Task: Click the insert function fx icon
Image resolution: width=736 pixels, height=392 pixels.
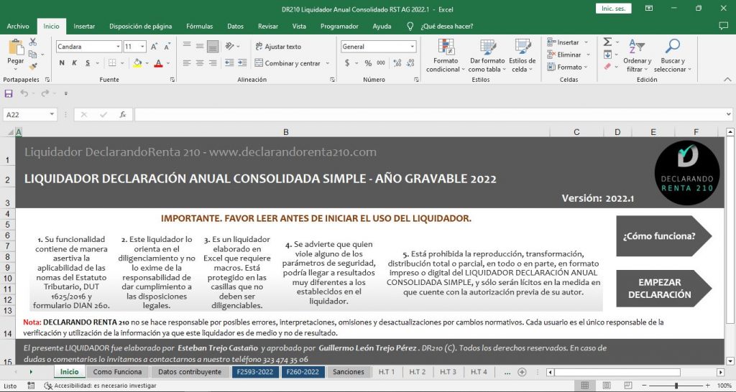Action: [122, 114]
